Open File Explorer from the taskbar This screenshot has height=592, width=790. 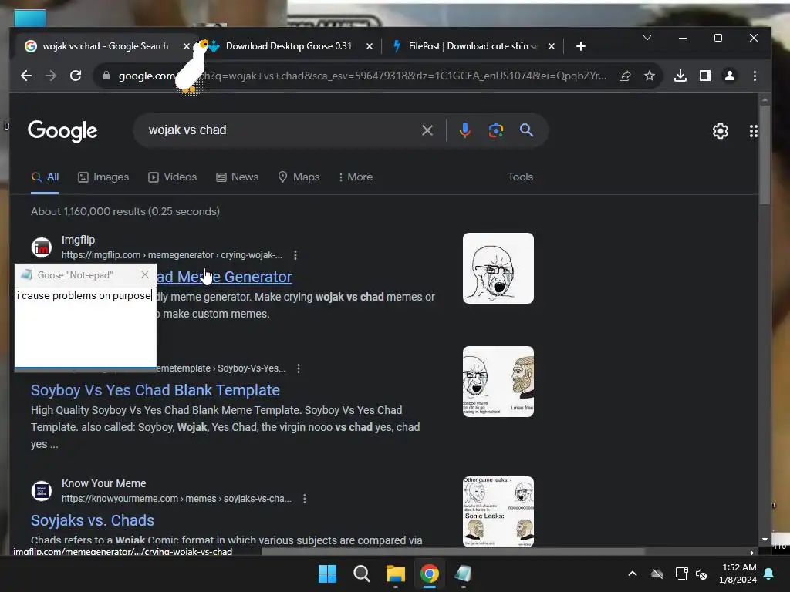click(x=396, y=573)
